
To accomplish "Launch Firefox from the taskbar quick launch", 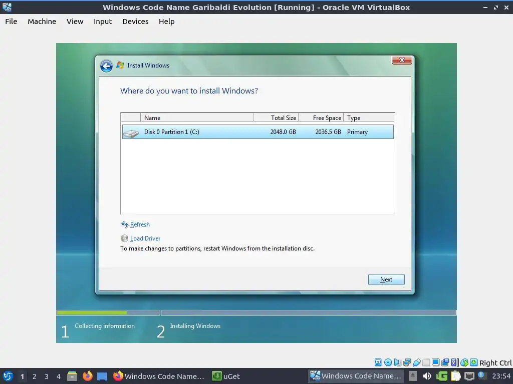I will (87, 376).
